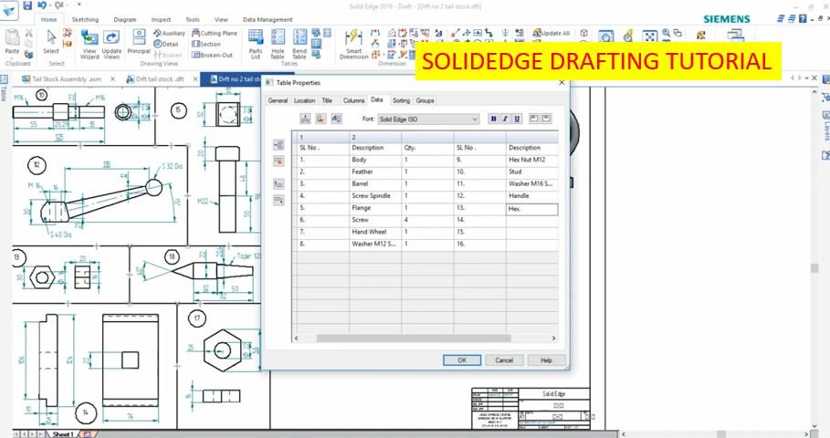
Task: Click the cell containing Hex. text
Action: click(531, 209)
